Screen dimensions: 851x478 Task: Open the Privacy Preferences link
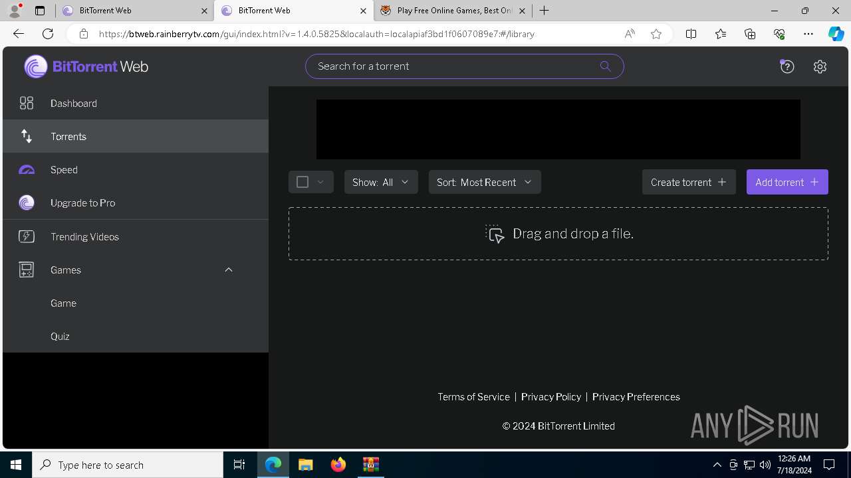click(x=636, y=397)
